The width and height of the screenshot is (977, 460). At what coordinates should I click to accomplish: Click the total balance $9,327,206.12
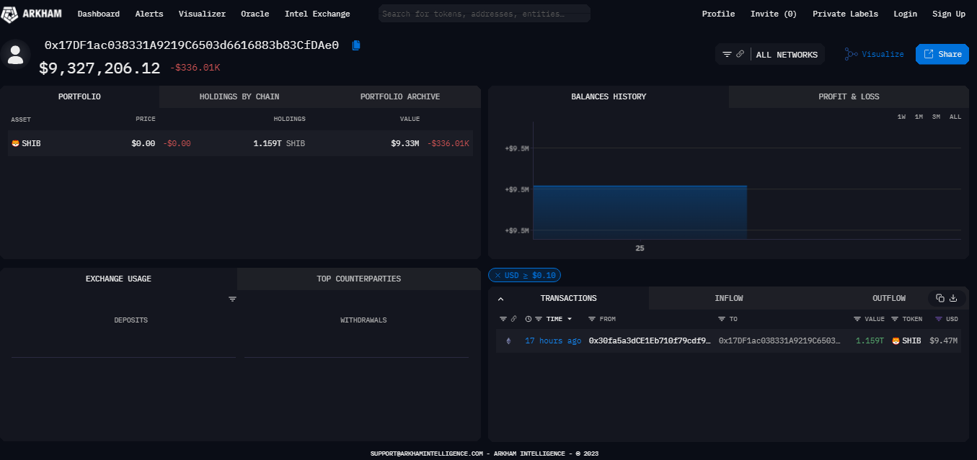tap(100, 68)
